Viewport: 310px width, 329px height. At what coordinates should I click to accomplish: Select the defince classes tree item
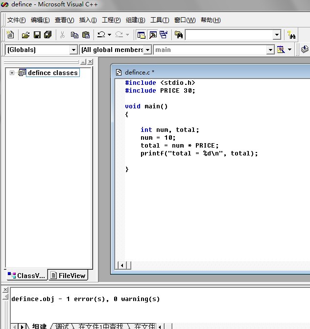(53, 73)
